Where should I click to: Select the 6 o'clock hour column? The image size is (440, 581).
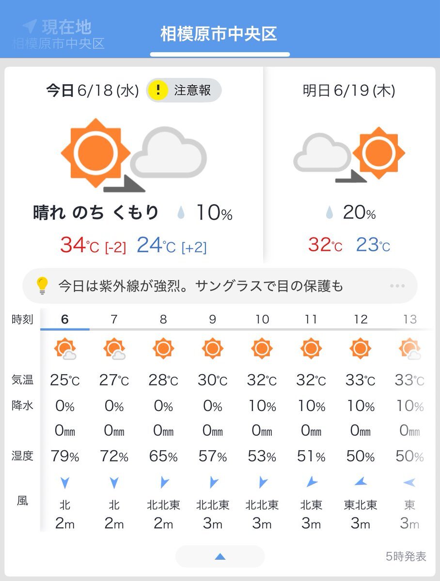coord(65,320)
